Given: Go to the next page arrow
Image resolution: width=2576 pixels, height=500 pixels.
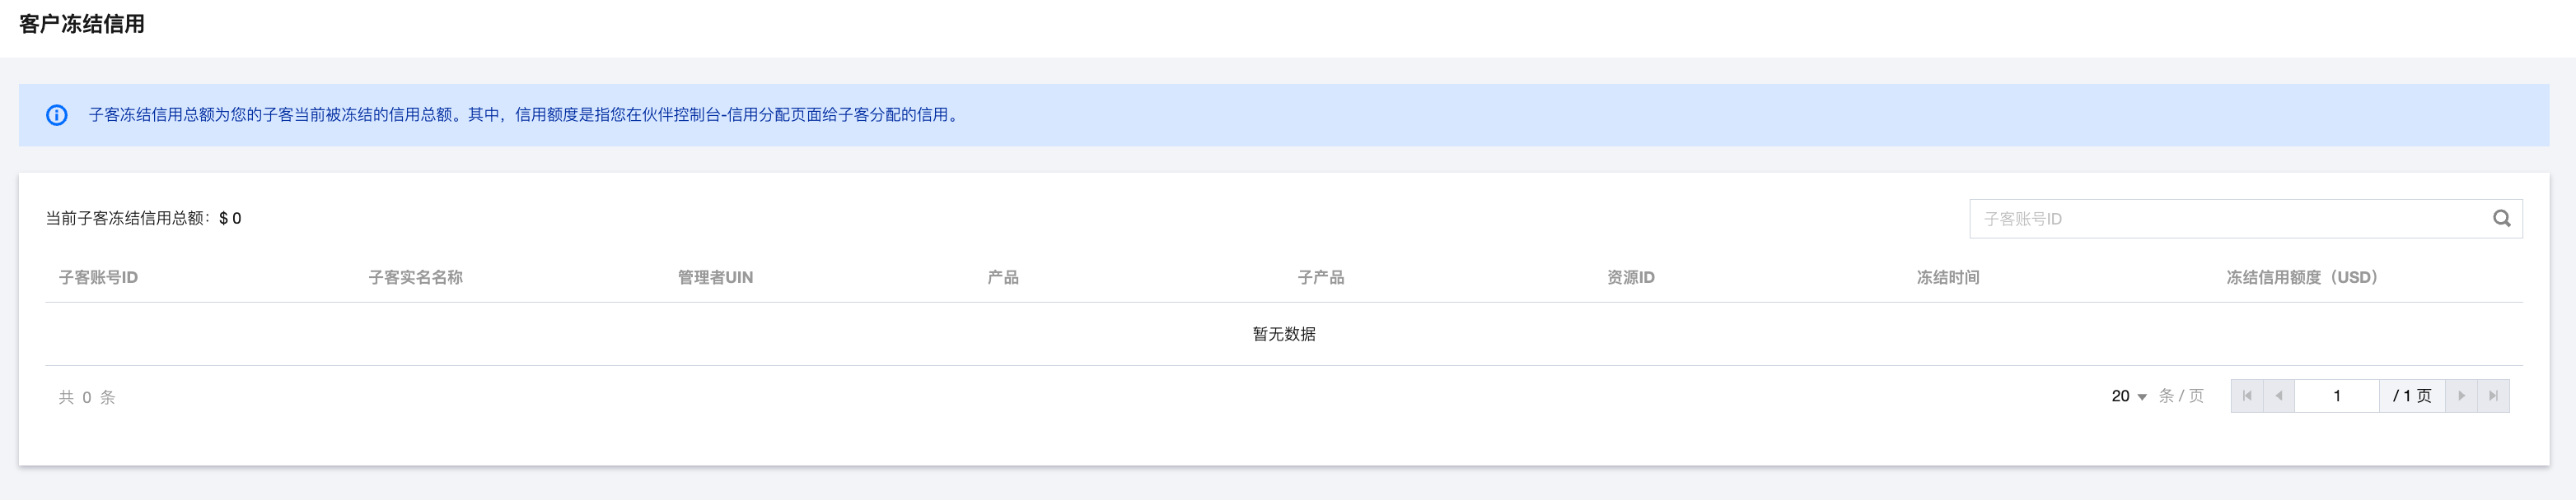Looking at the screenshot, I should [x=2461, y=396].
